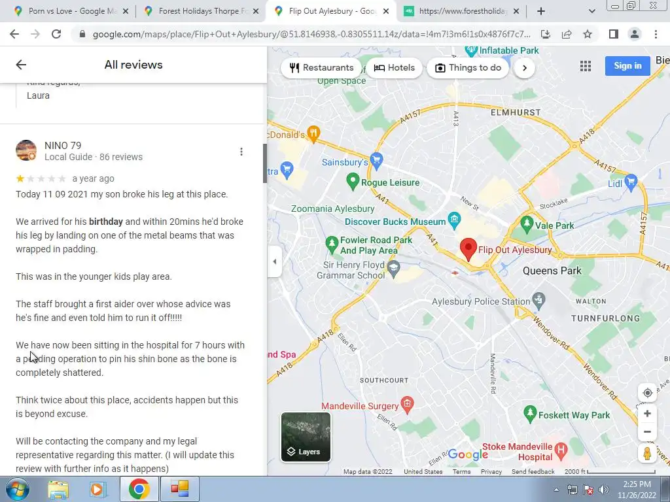Image resolution: width=670 pixels, height=502 pixels.
Task: Open Chrome three-dot menu
Action: (656, 34)
